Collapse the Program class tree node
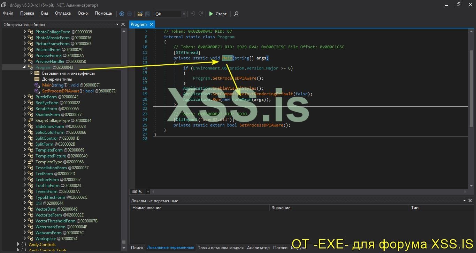The width and height of the screenshot is (476, 253). [25, 67]
